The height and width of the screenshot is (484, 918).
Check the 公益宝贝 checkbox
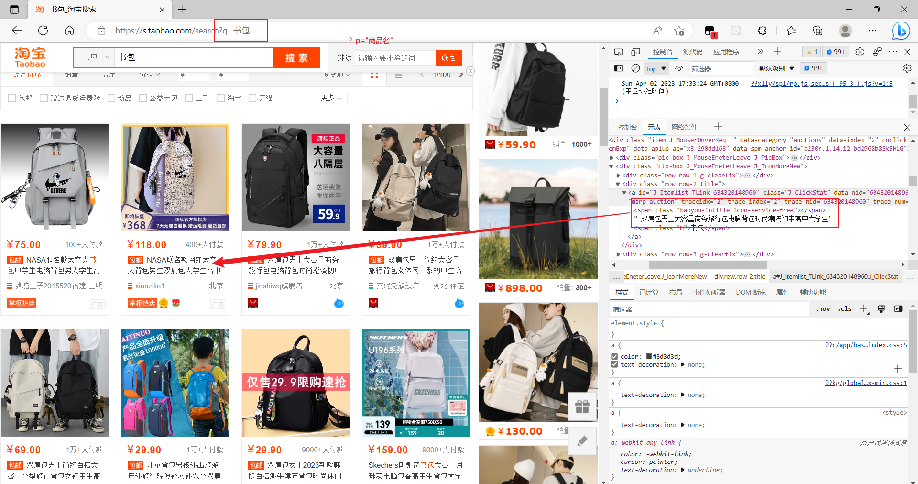[x=143, y=98]
